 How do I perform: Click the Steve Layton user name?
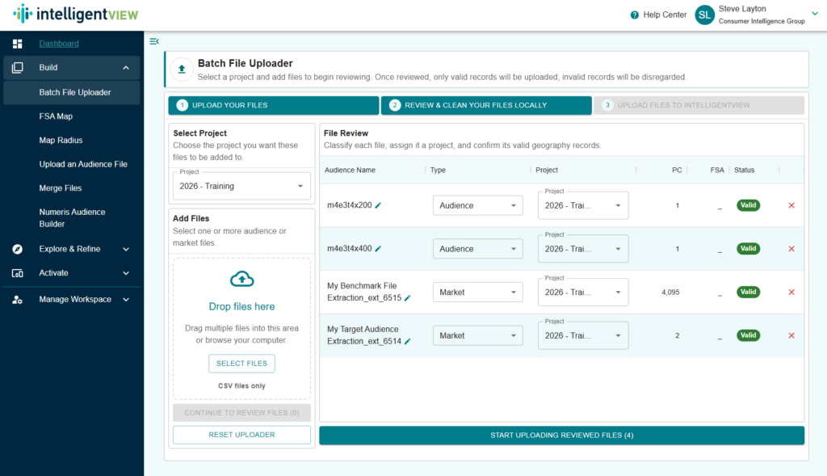pyautogui.click(x=742, y=8)
